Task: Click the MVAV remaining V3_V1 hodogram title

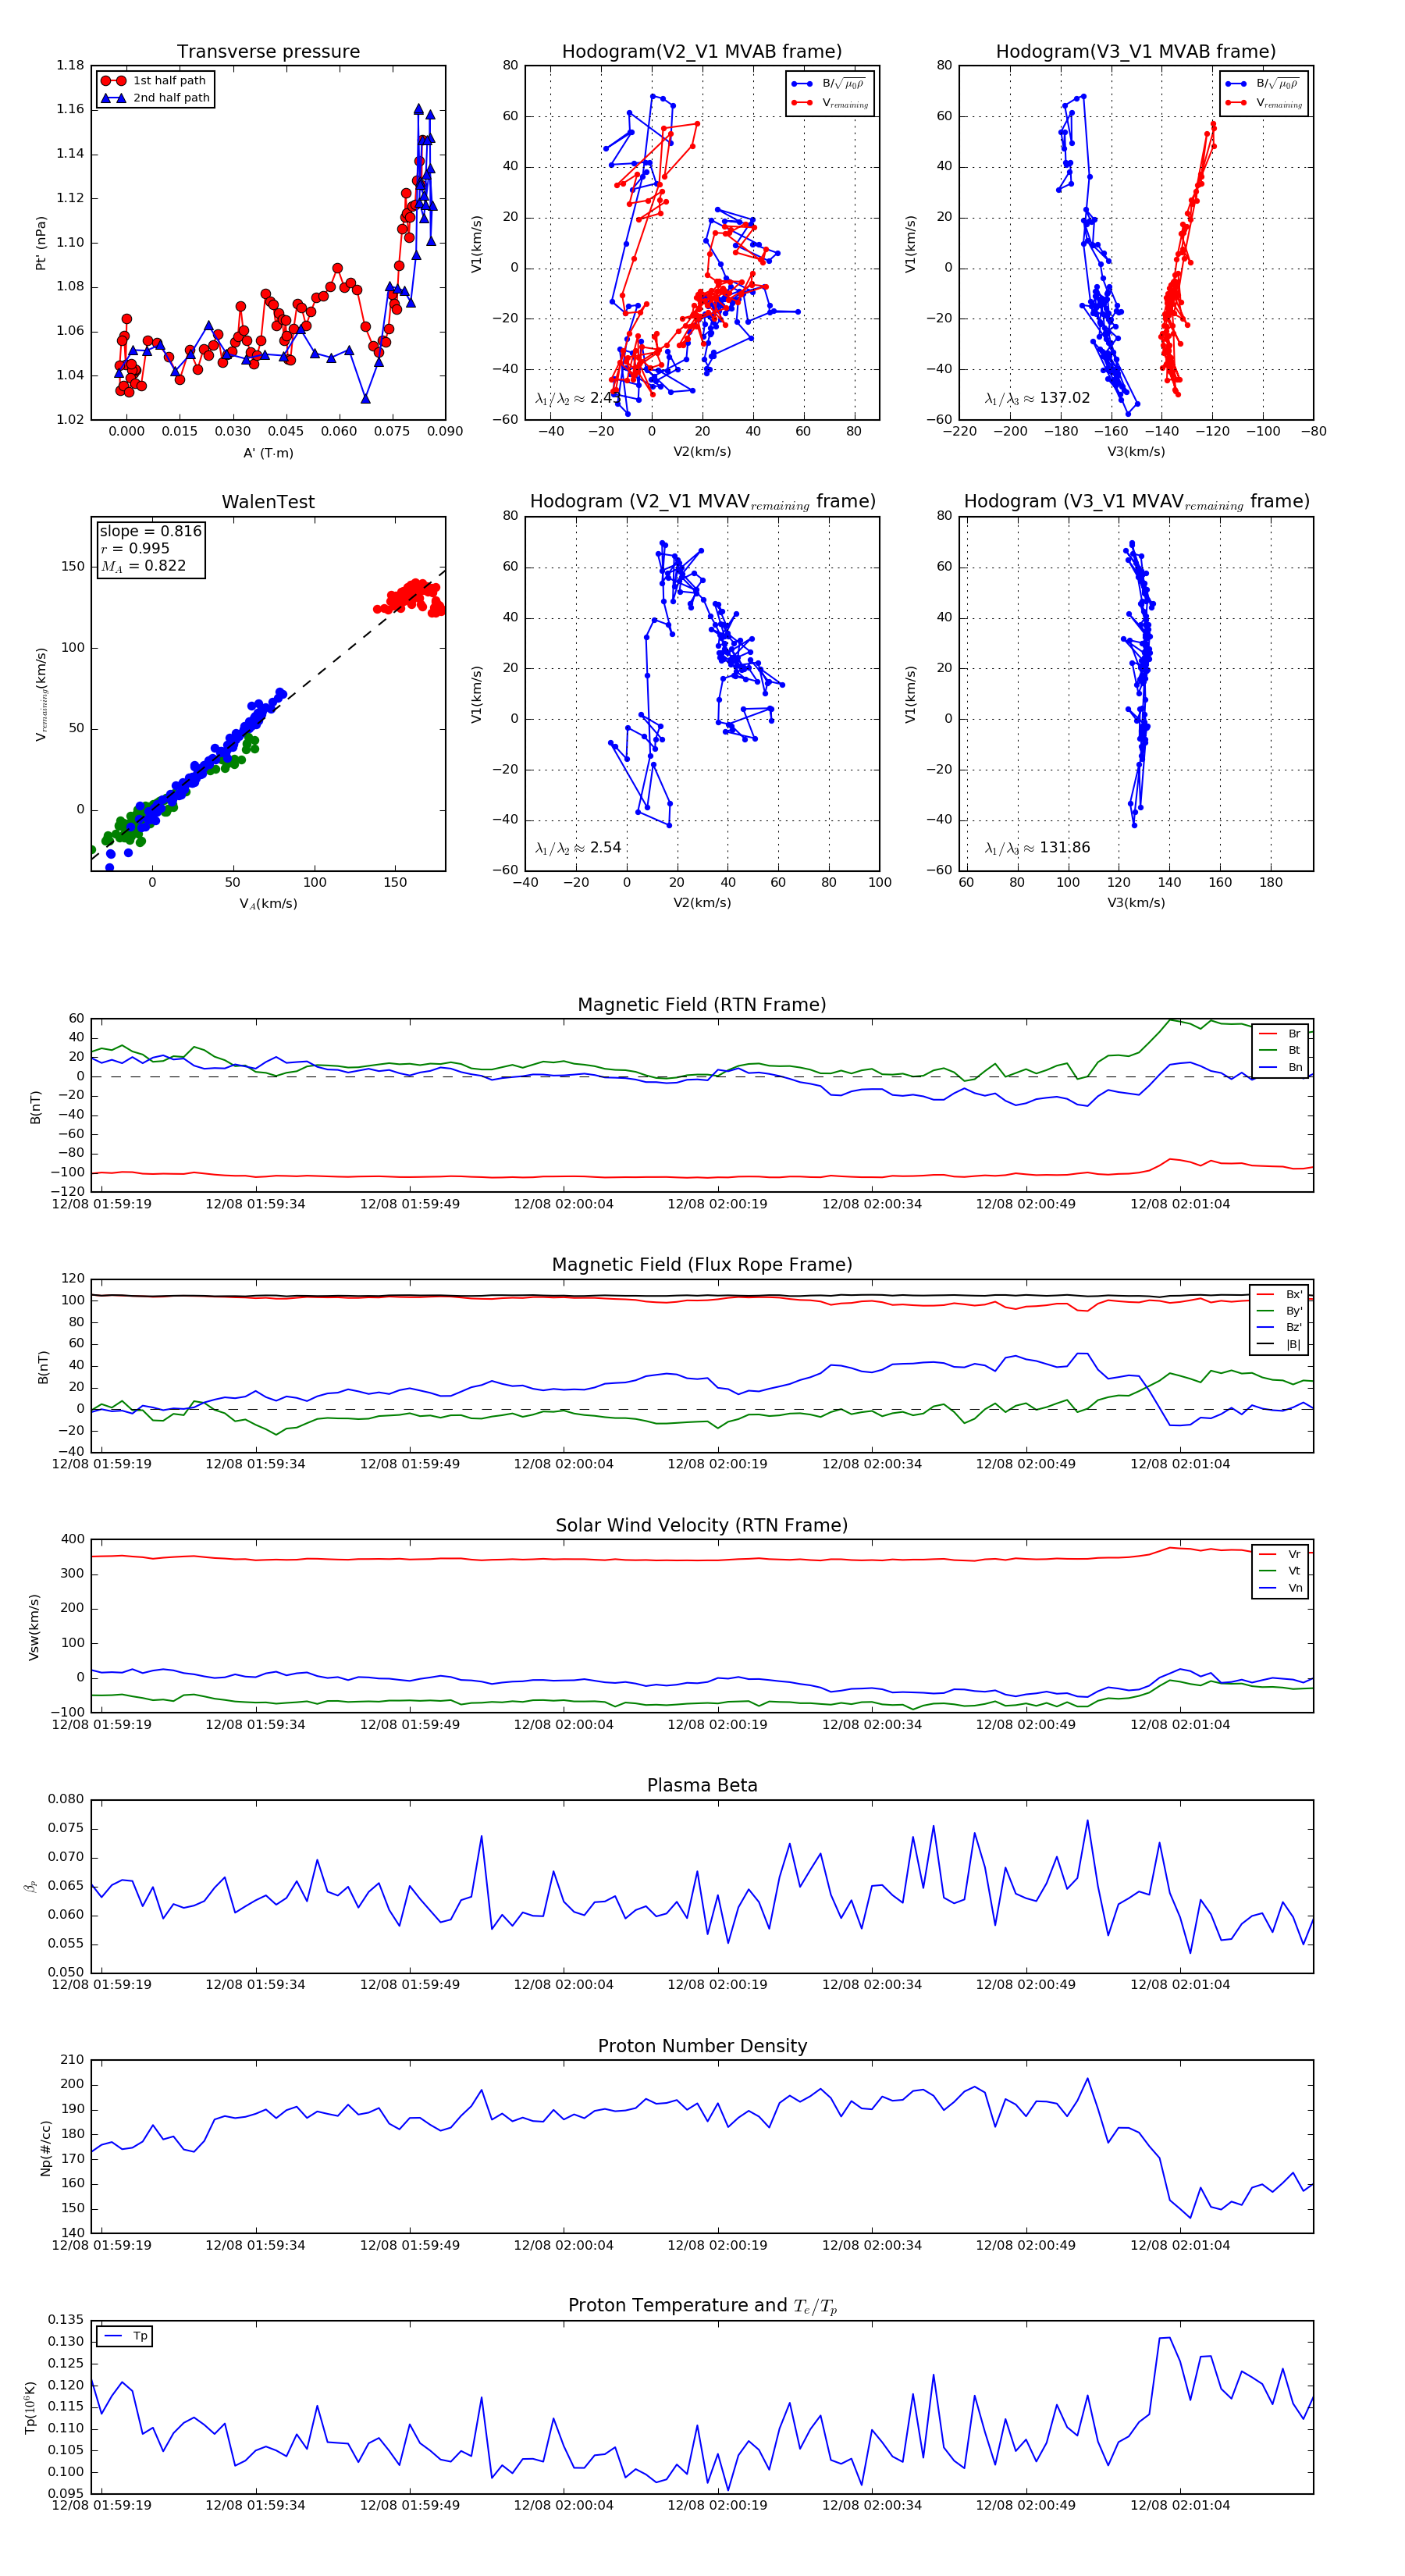Action: point(1136,502)
